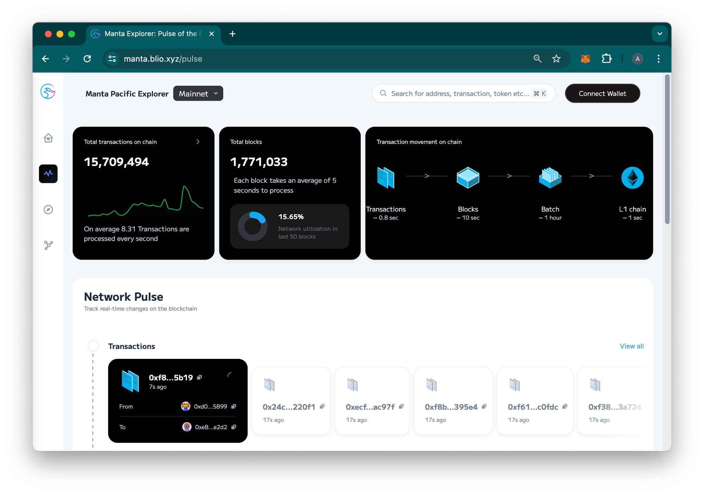This screenshot has height=494, width=704.
Task: Open a new browser tab
Action: [232, 34]
